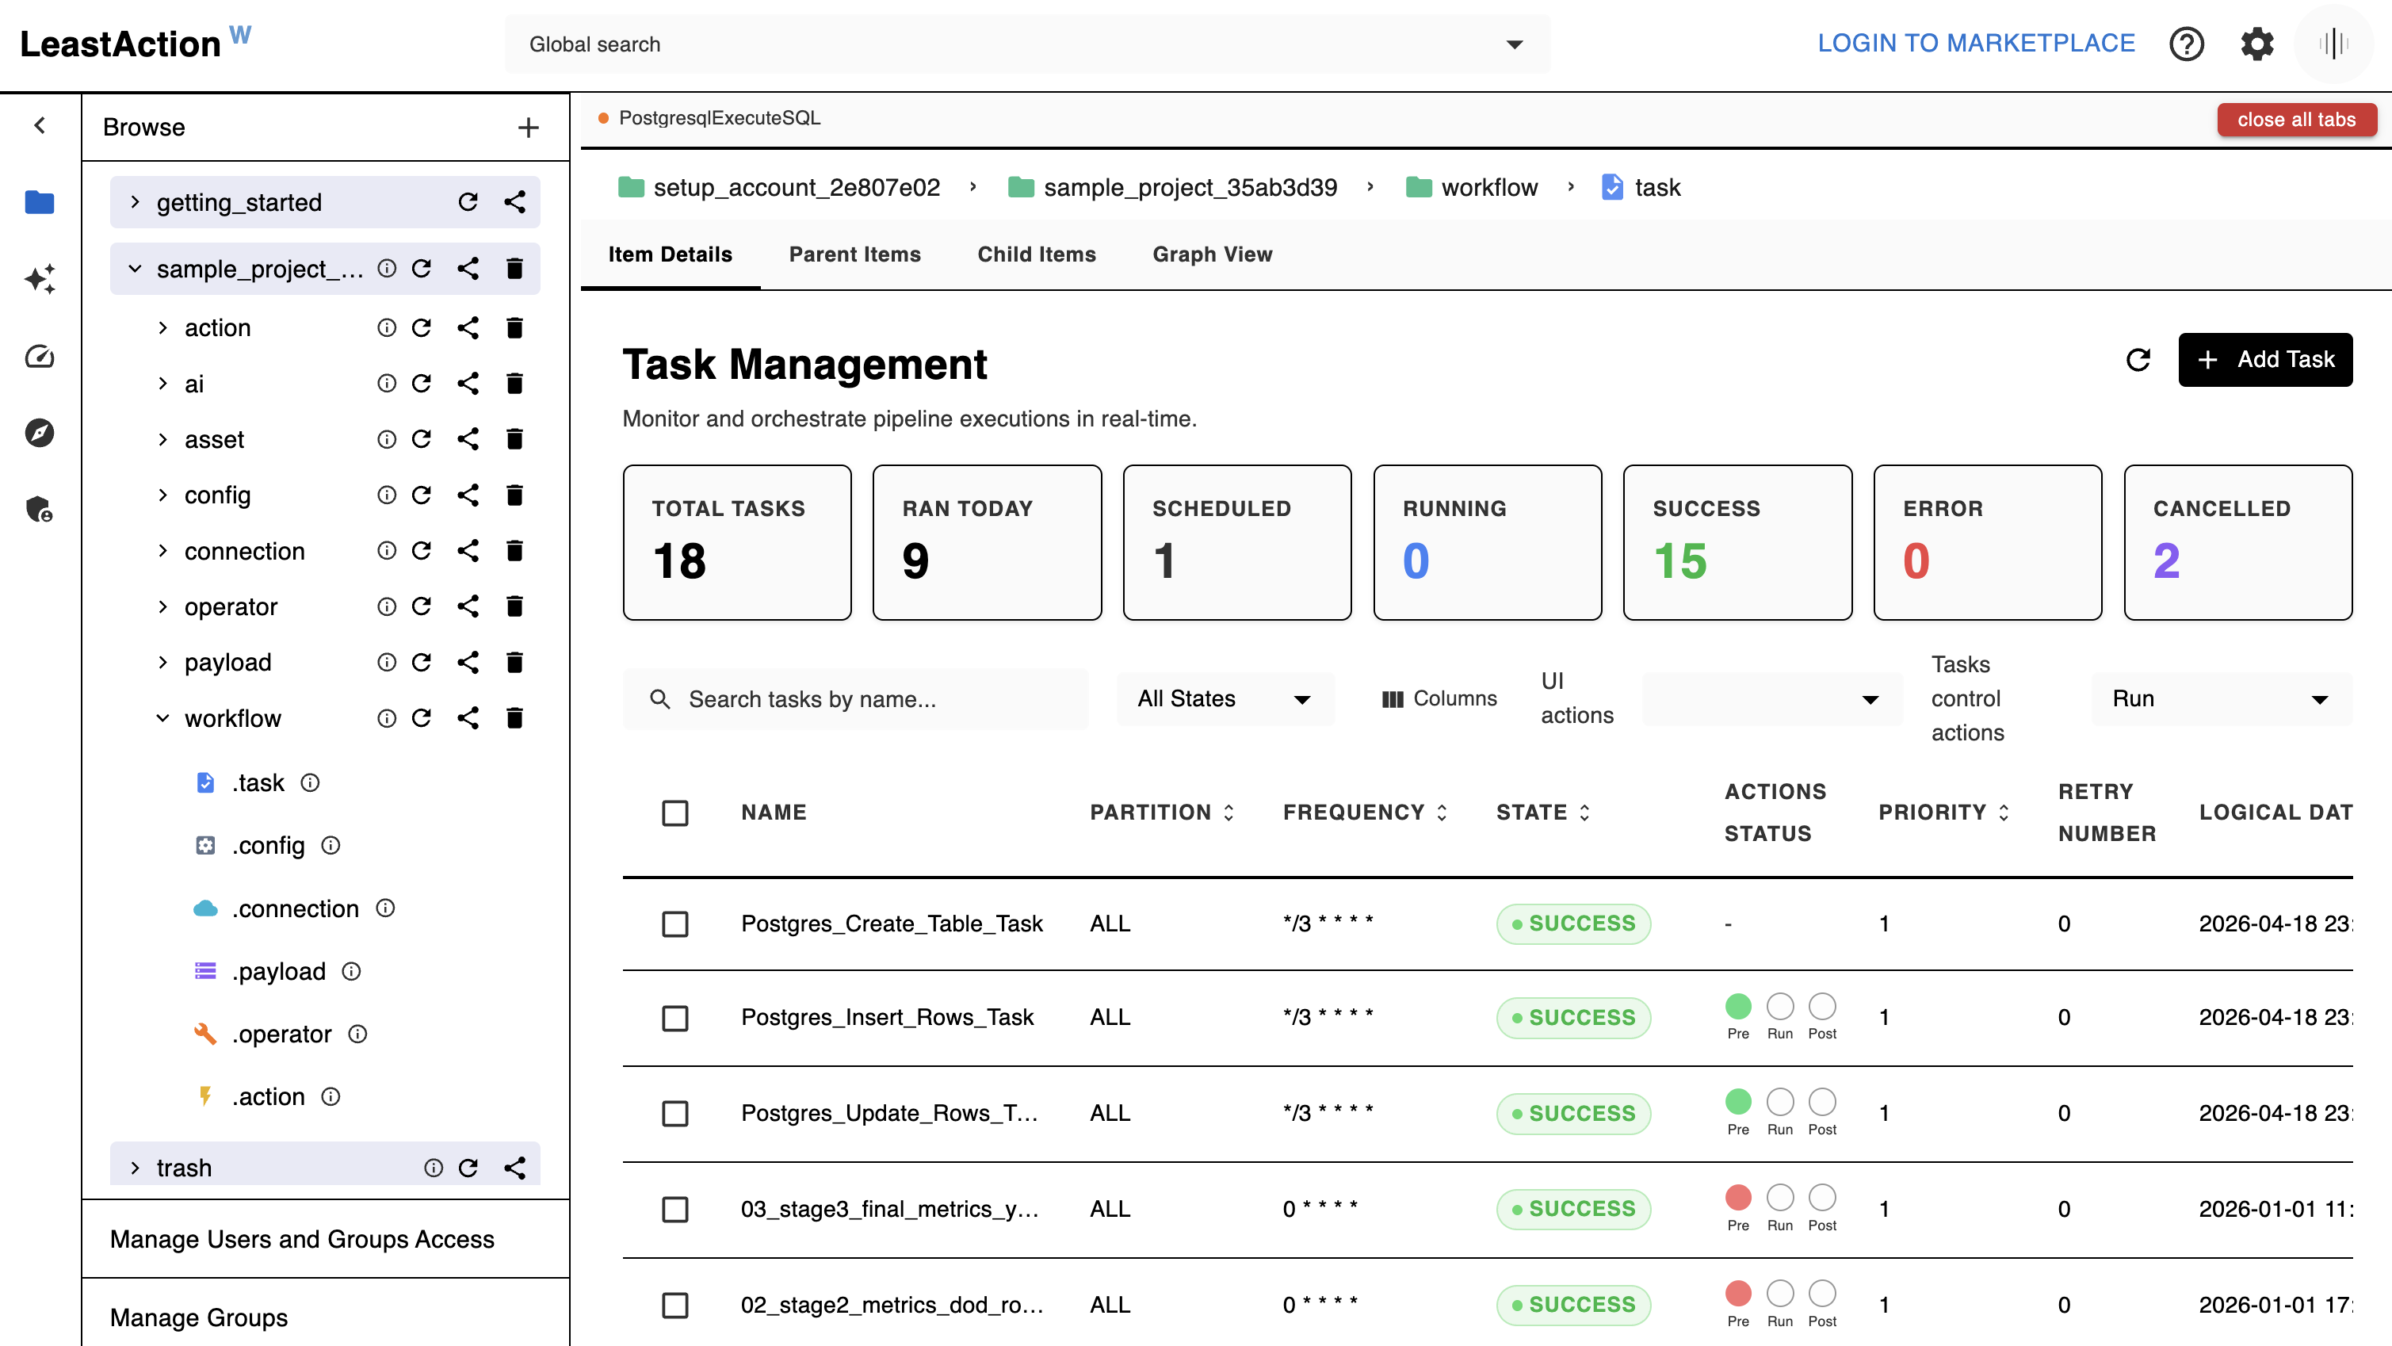Share the operator folder
2392x1346 pixels.
468,606
